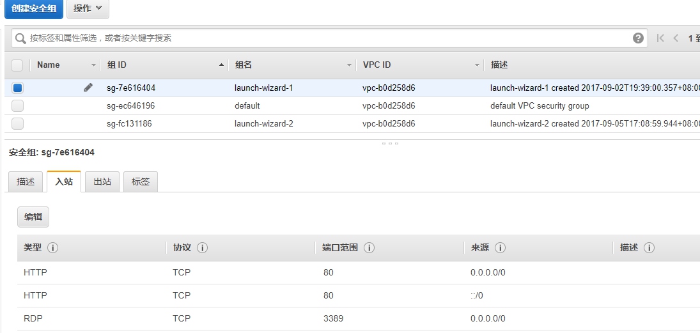The image size is (700, 333).
Task: Check the launch-wizard-2 row checkbox
Action: pyautogui.click(x=18, y=124)
